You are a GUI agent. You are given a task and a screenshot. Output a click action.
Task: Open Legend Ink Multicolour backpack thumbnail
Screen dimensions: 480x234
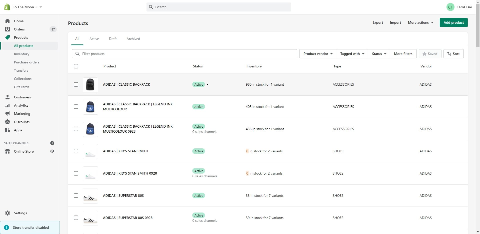[90, 107]
